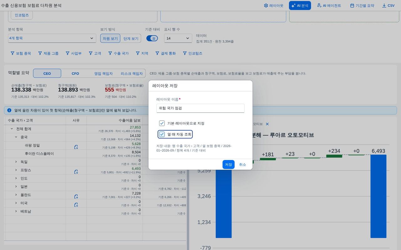
Task: Click the 후이란 디스플레이 row label
Action: click(x=39, y=153)
